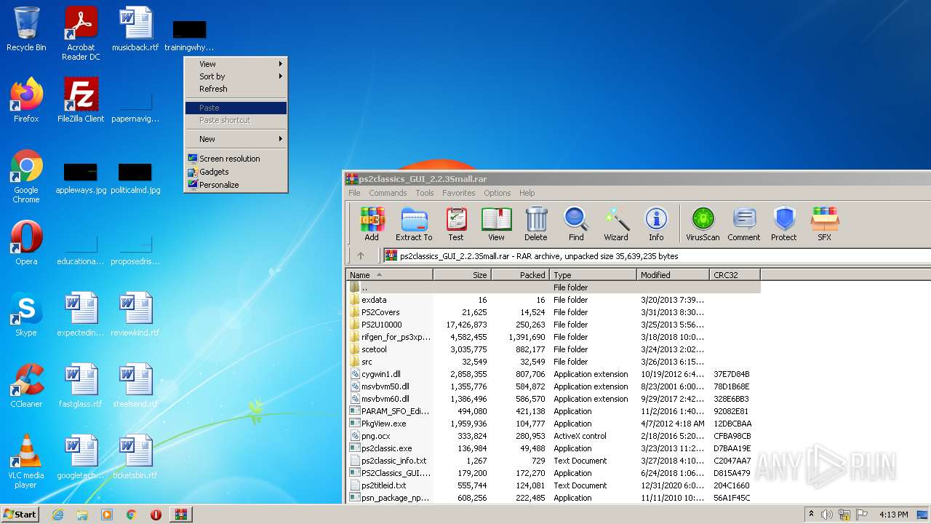Screen dimensions: 931x524
Task: Click the Find magnifier icon
Action: pos(576,224)
